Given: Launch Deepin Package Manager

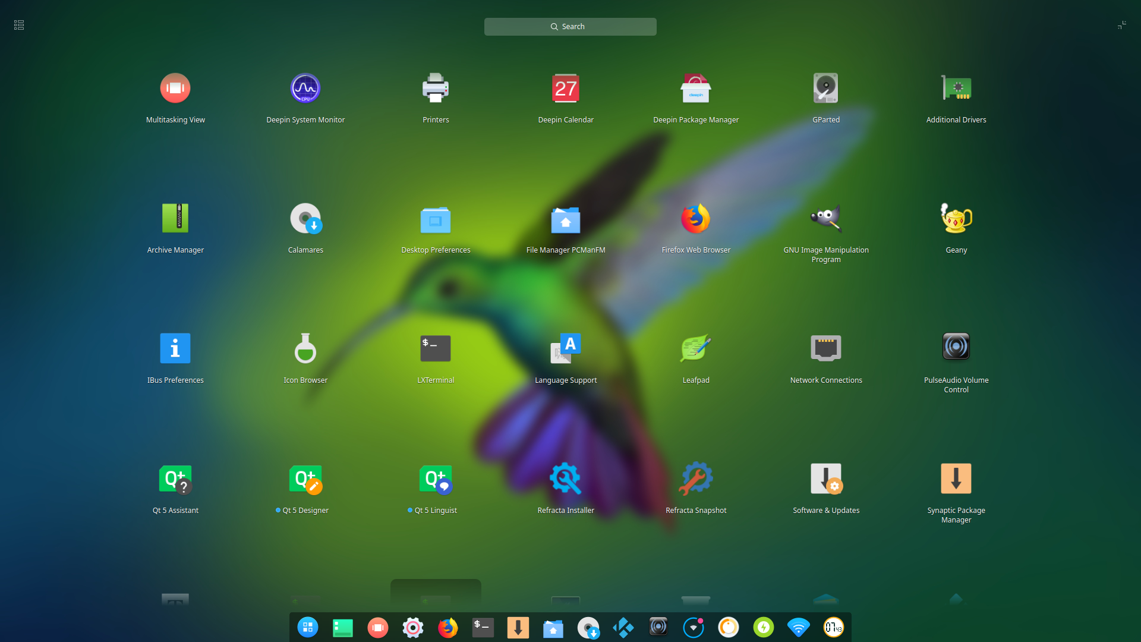Looking at the screenshot, I should (696, 88).
